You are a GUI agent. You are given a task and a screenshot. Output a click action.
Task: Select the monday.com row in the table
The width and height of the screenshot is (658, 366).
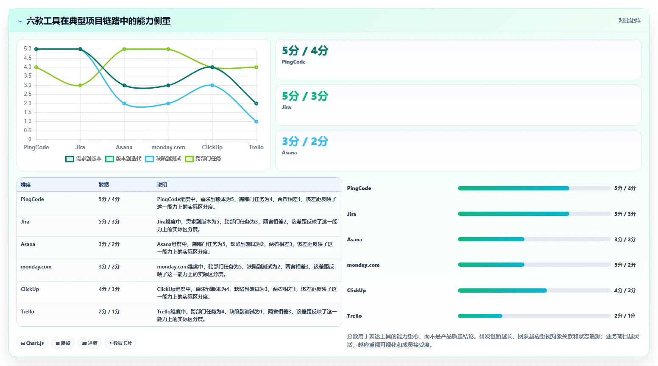pos(179,270)
